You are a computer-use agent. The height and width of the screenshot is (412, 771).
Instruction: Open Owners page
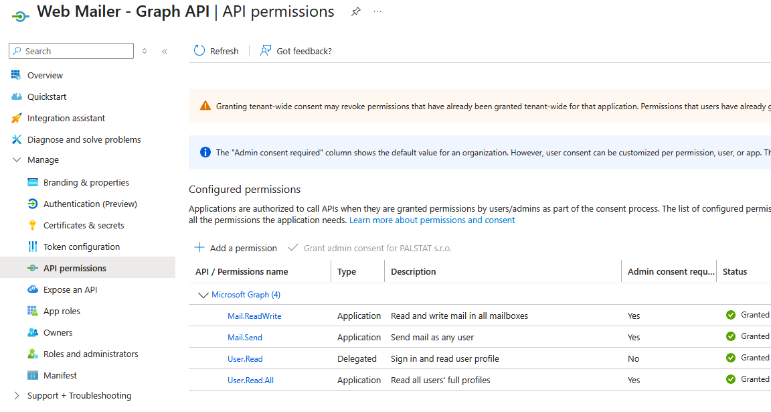pyautogui.click(x=58, y=333)
